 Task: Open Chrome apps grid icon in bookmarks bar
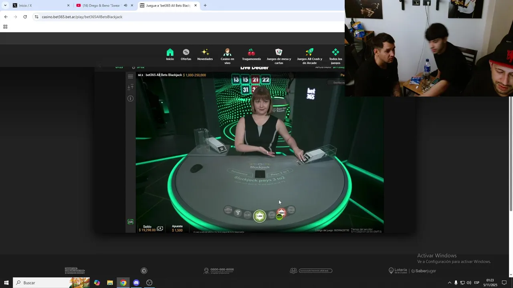(5, 27)
